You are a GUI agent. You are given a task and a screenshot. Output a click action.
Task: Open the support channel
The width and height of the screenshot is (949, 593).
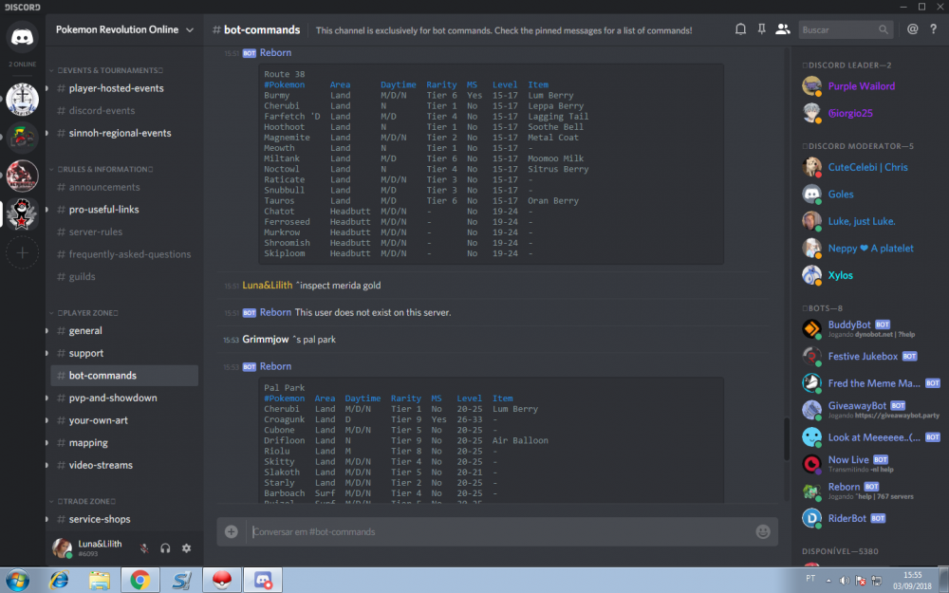click(x=124, y=353)
